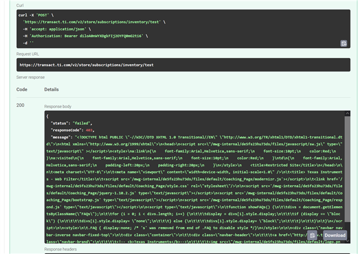Screen dimensions: 360x254
Task: Click the responseCode 403 value
Action: (89, 130)
